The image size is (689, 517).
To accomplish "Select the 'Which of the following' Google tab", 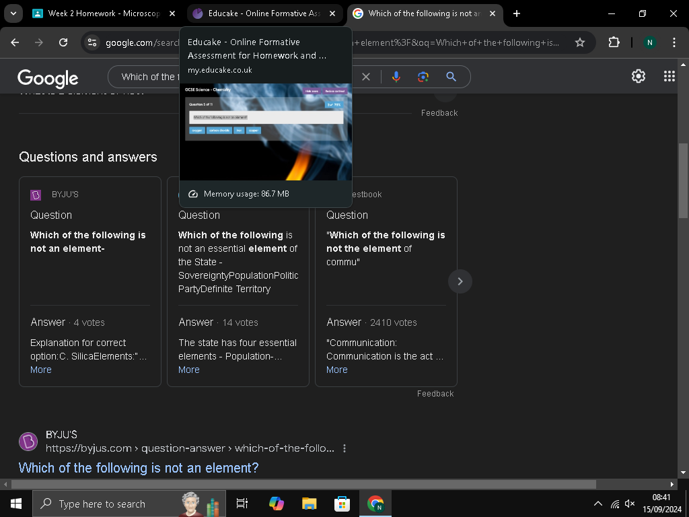I will 425,13.
